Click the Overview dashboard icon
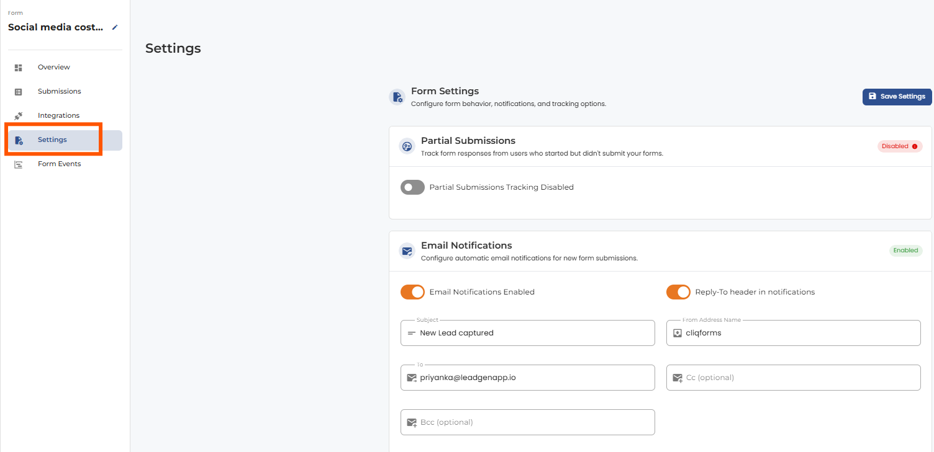Screen dimensions: 934x452 click(19, 68)
